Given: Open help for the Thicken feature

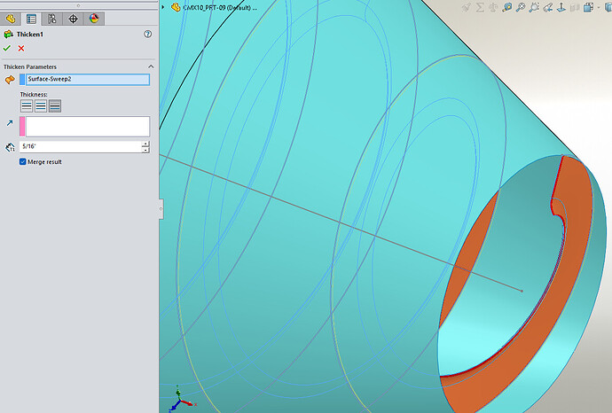Looking at the screenshot, I should pos(147,35).
